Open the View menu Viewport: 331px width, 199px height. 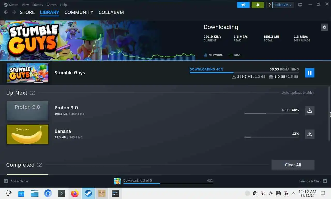pyautogui.click(x=25, y=5)
